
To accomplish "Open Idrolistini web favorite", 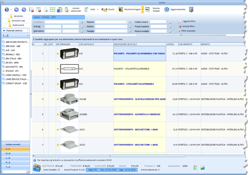I will click(x=16, y=21).
